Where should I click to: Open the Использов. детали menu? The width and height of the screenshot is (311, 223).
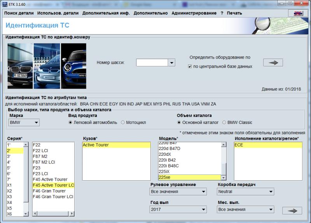(x=58, y=13)
